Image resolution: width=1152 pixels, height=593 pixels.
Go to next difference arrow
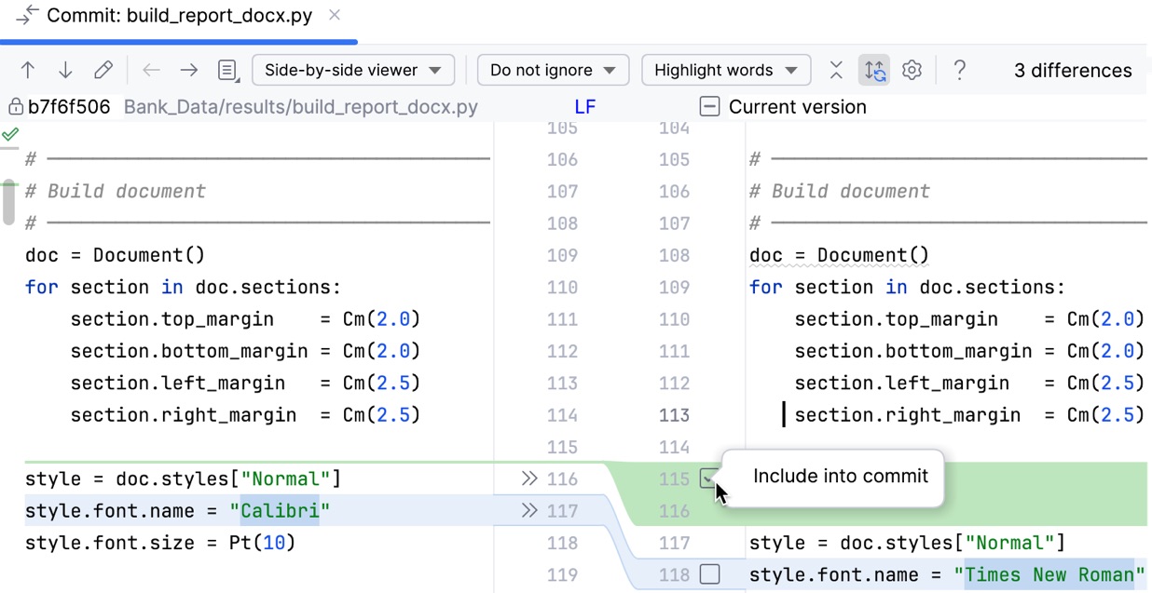pos(65,70)
